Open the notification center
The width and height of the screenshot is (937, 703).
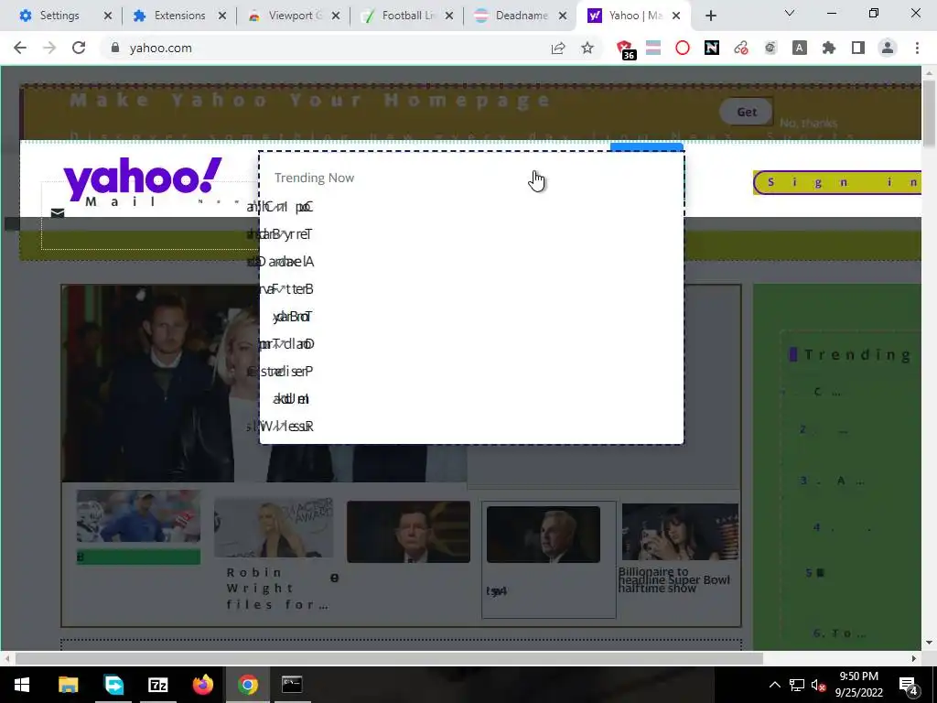pos(909,685)
